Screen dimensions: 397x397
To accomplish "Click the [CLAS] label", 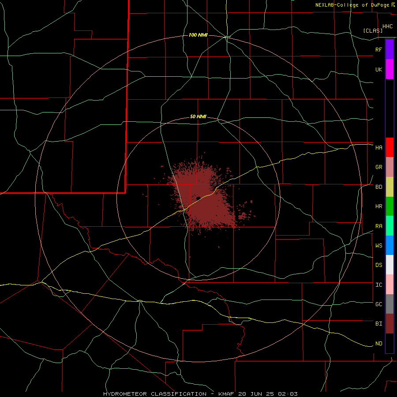I will pos(373,31).
